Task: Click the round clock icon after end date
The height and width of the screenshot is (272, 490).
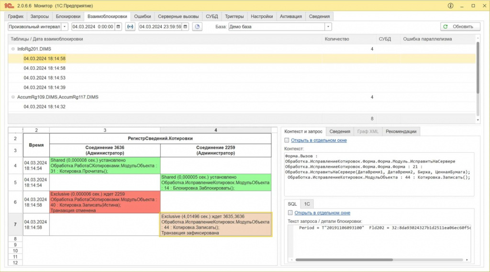Action: click(197, 27)
